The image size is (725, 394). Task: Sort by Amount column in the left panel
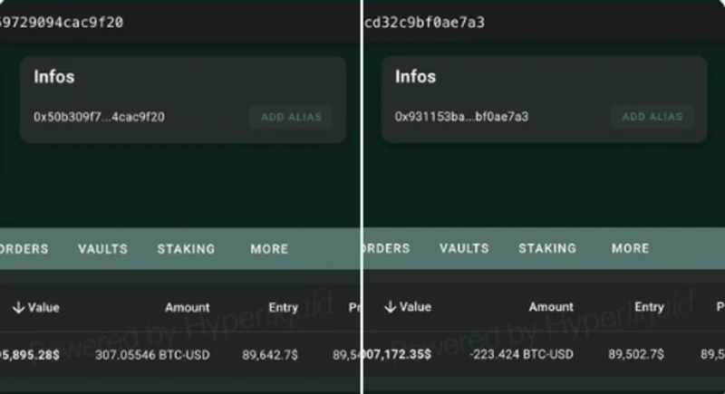[187, 307]
